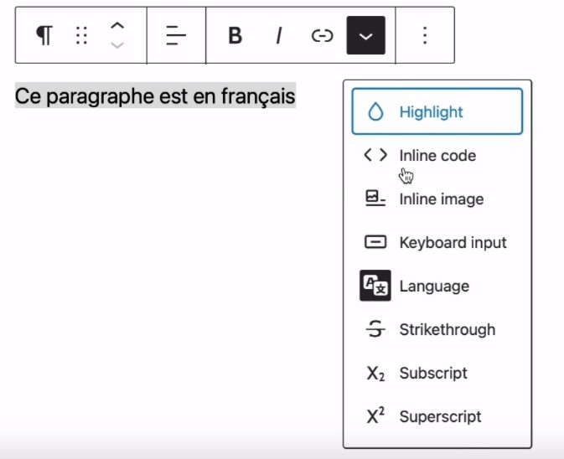Toggle italic formatting
Screen dimensions: 564x459
(x=279, y=35)
